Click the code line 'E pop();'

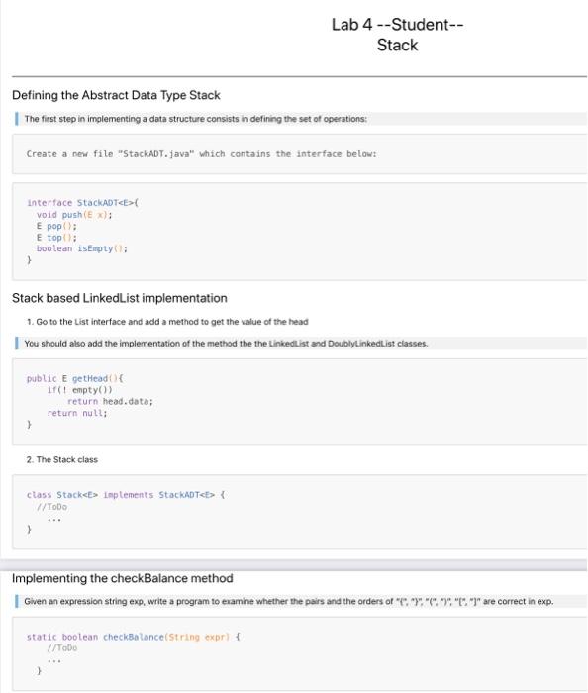click(x=56, y=226)
